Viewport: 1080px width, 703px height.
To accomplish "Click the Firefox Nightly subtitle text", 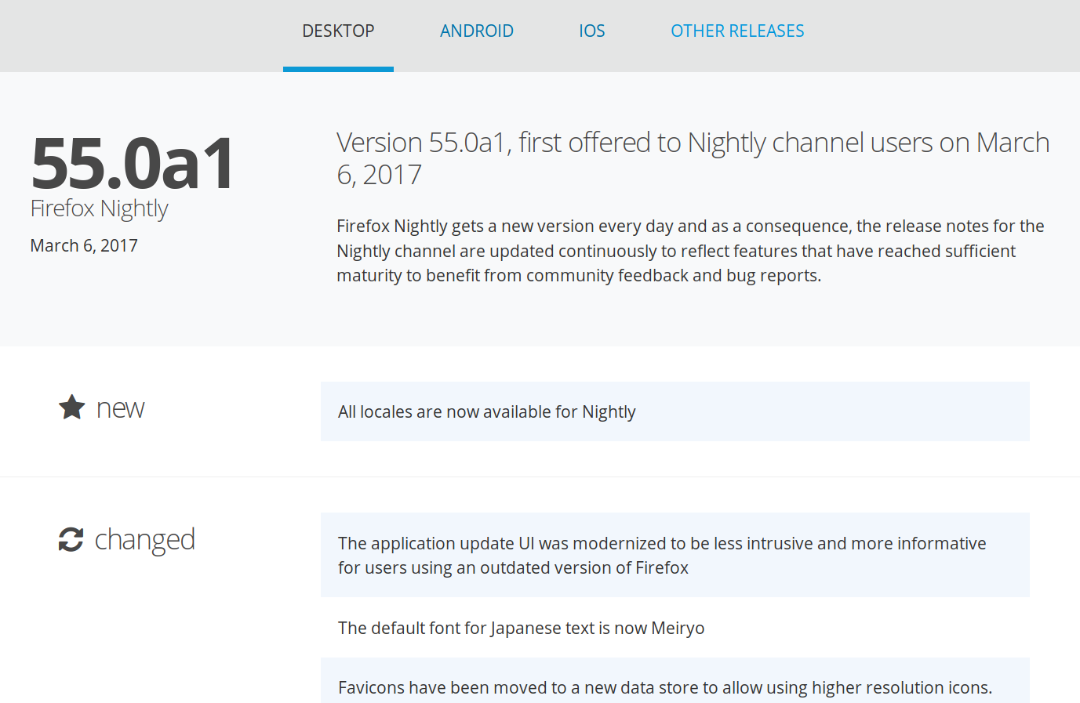I will [x=99, y=208].
